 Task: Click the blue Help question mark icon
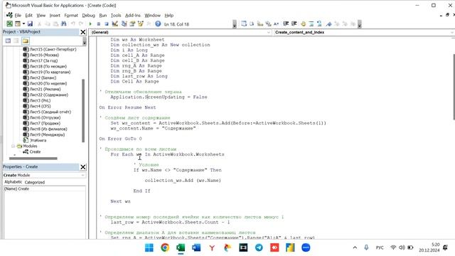coord(158,23)
